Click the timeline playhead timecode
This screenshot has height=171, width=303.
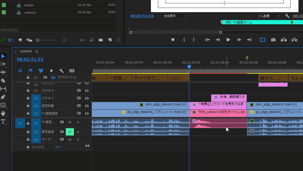point(30,60)
